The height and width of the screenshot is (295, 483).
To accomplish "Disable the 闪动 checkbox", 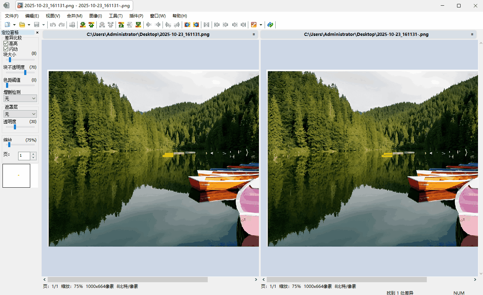I will (6, 49).
